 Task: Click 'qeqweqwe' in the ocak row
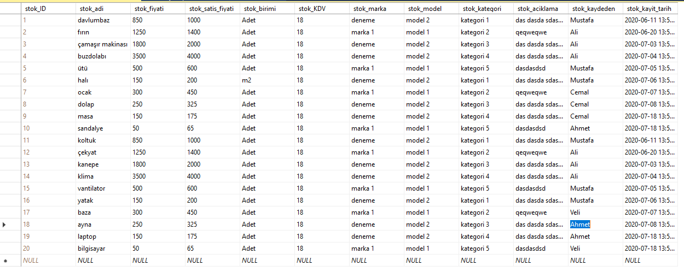[x=541, y=92]
